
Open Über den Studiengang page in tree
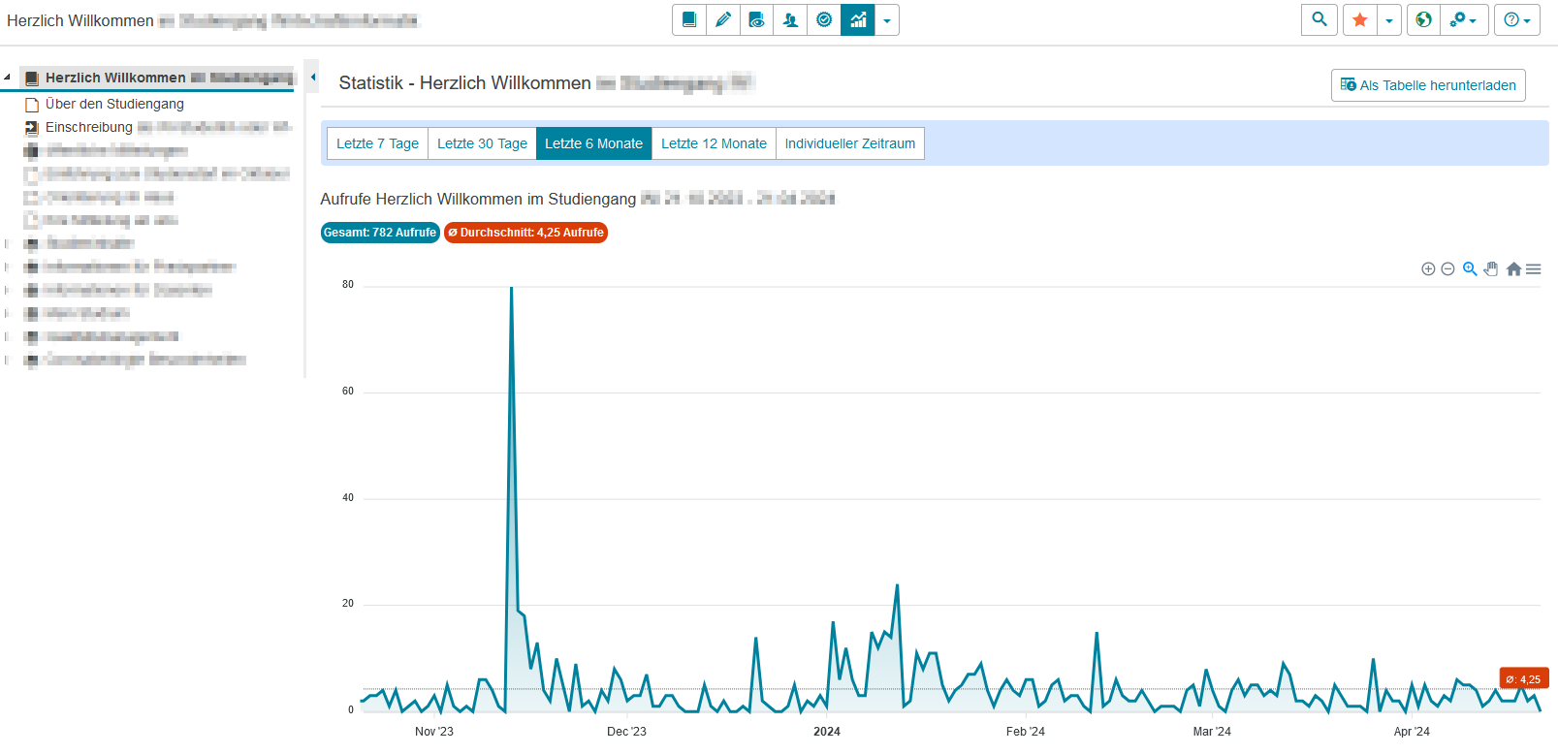tap(114, 104)
